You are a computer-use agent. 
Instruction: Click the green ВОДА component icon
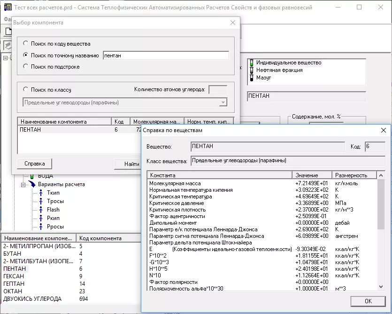(x=32, y=176)
